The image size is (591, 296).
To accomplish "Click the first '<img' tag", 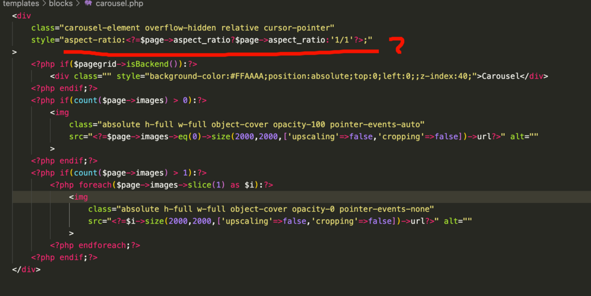I will click(x=60, y=113).
